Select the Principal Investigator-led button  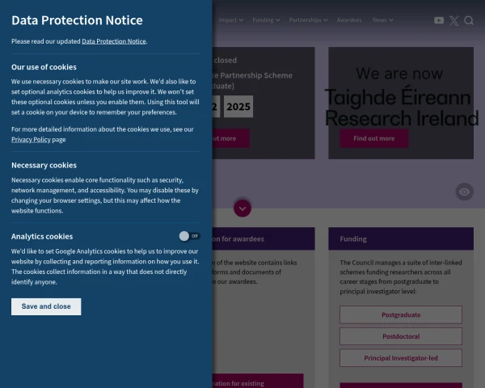(x=401, y=357)
